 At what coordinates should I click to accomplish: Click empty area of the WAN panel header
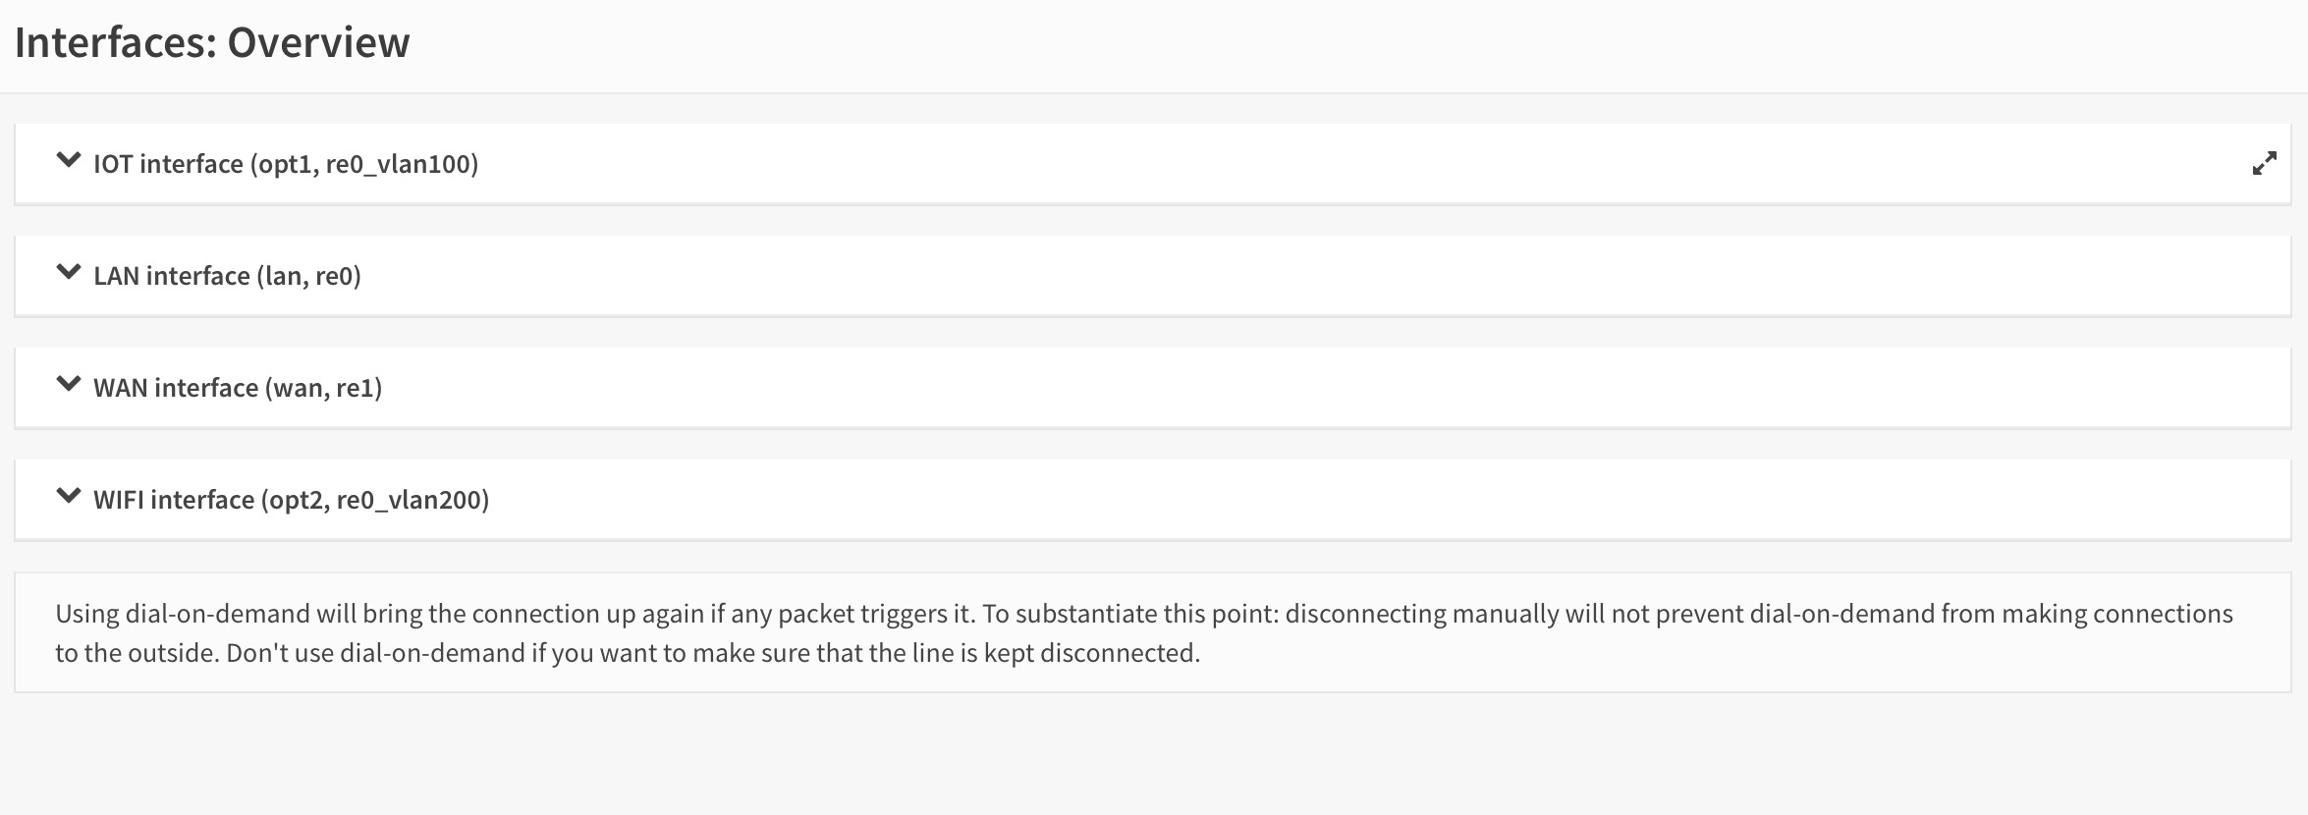pyautogui.click(x=1277, y=388)
